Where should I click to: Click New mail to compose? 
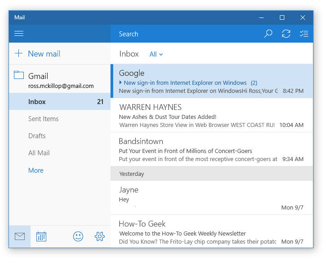click(x=44, y=54)
